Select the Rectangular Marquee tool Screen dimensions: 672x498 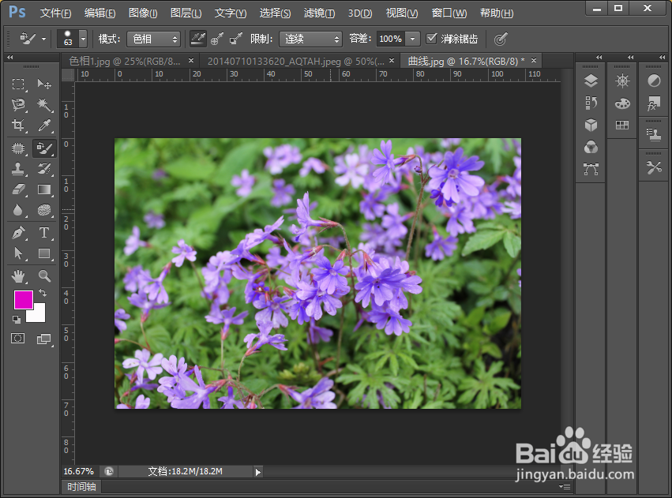coord(18,84)
